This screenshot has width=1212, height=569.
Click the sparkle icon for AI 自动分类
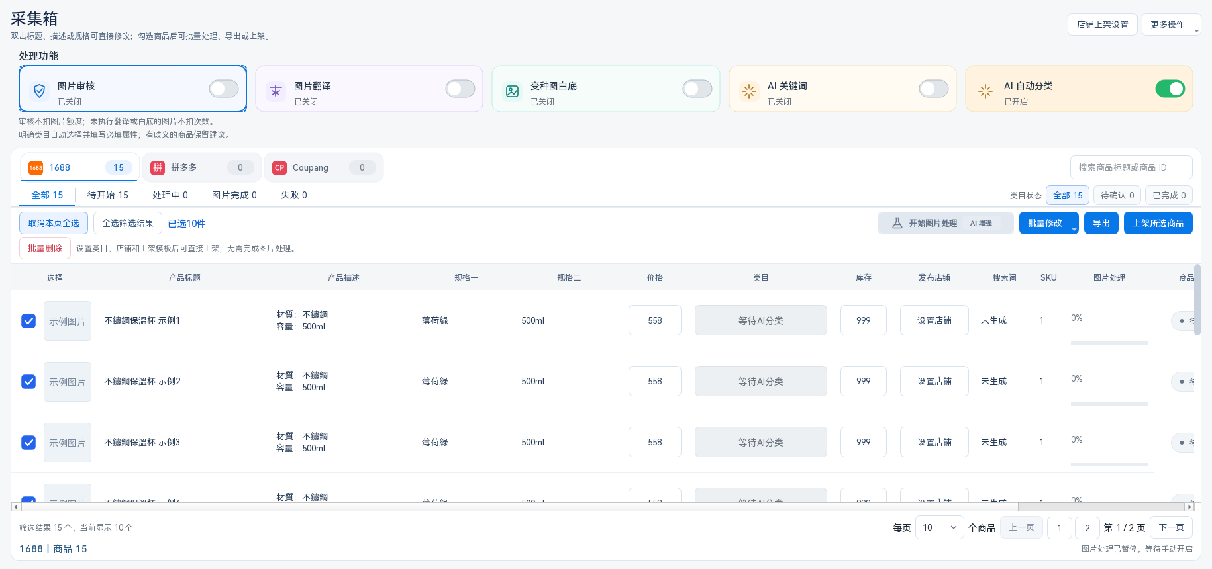coord(985,91)
